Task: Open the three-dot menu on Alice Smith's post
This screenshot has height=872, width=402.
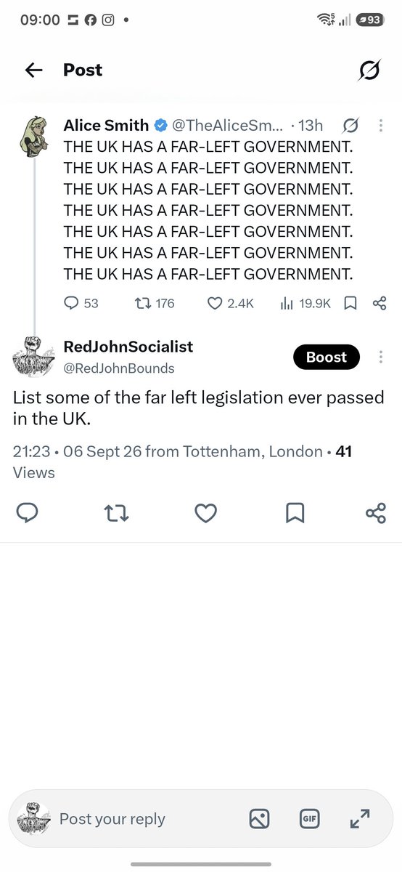Action: coord(381,126)
